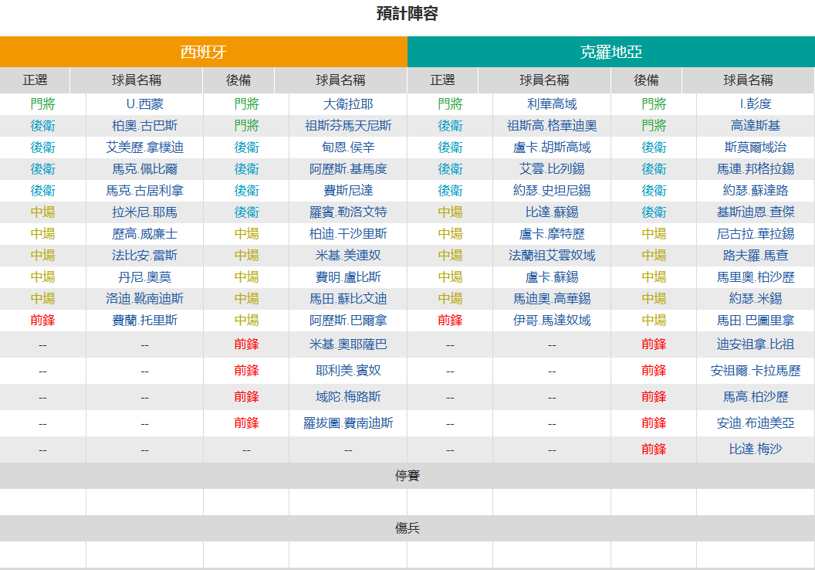The width and height of the screenshot is (815, 570).
Task: Open player 費蘭.托里斯
Action: (x=144, y=321)
